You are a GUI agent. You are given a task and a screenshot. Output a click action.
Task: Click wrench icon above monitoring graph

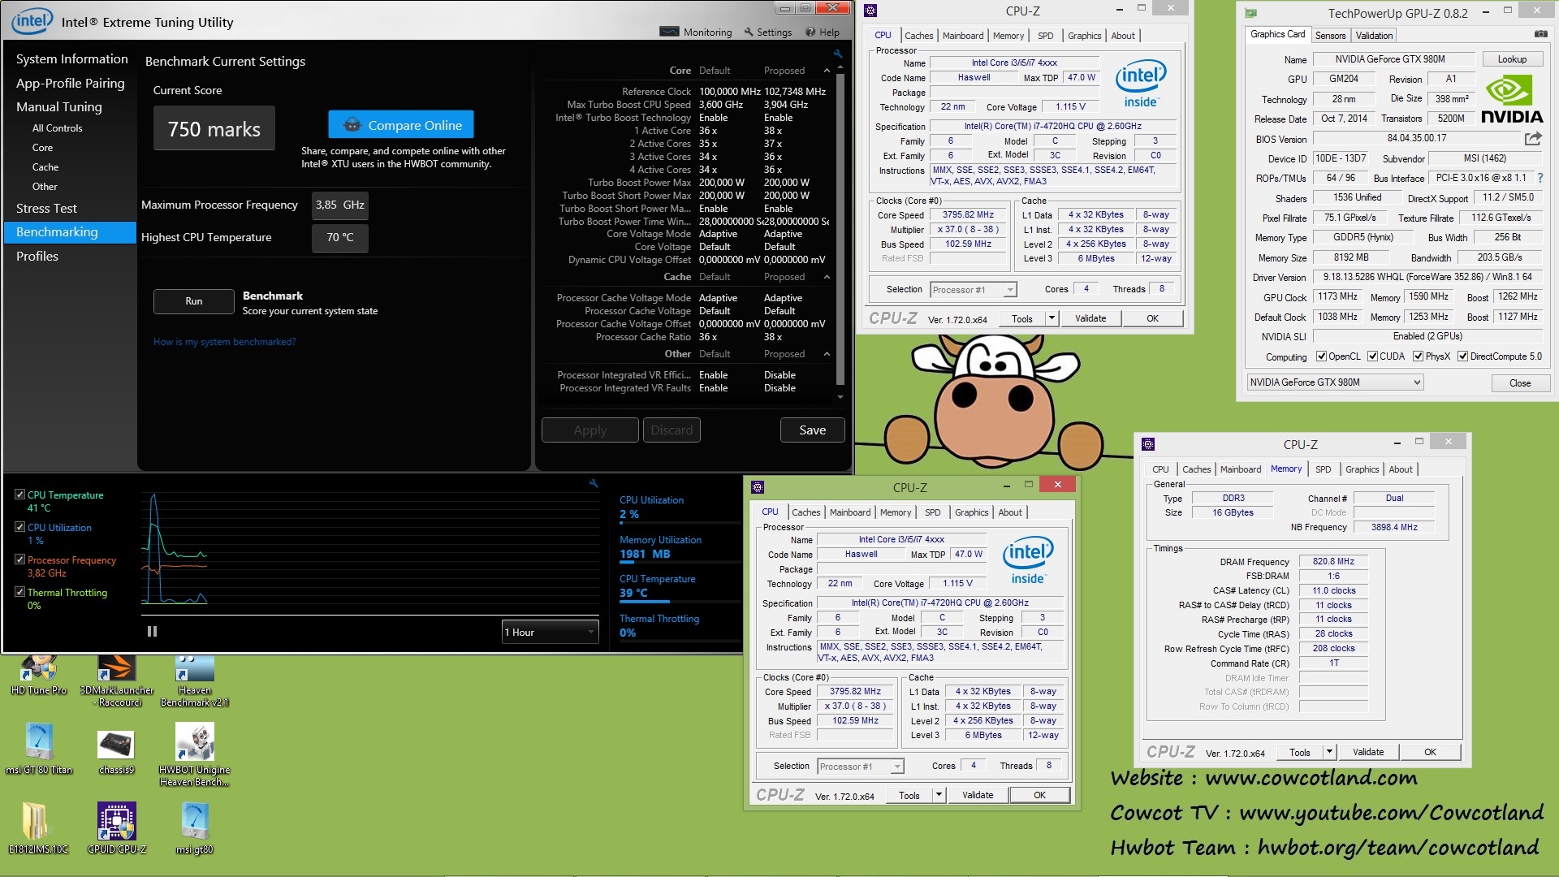594,483
